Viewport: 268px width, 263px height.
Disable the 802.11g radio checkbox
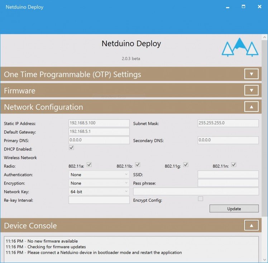[186, 165]
